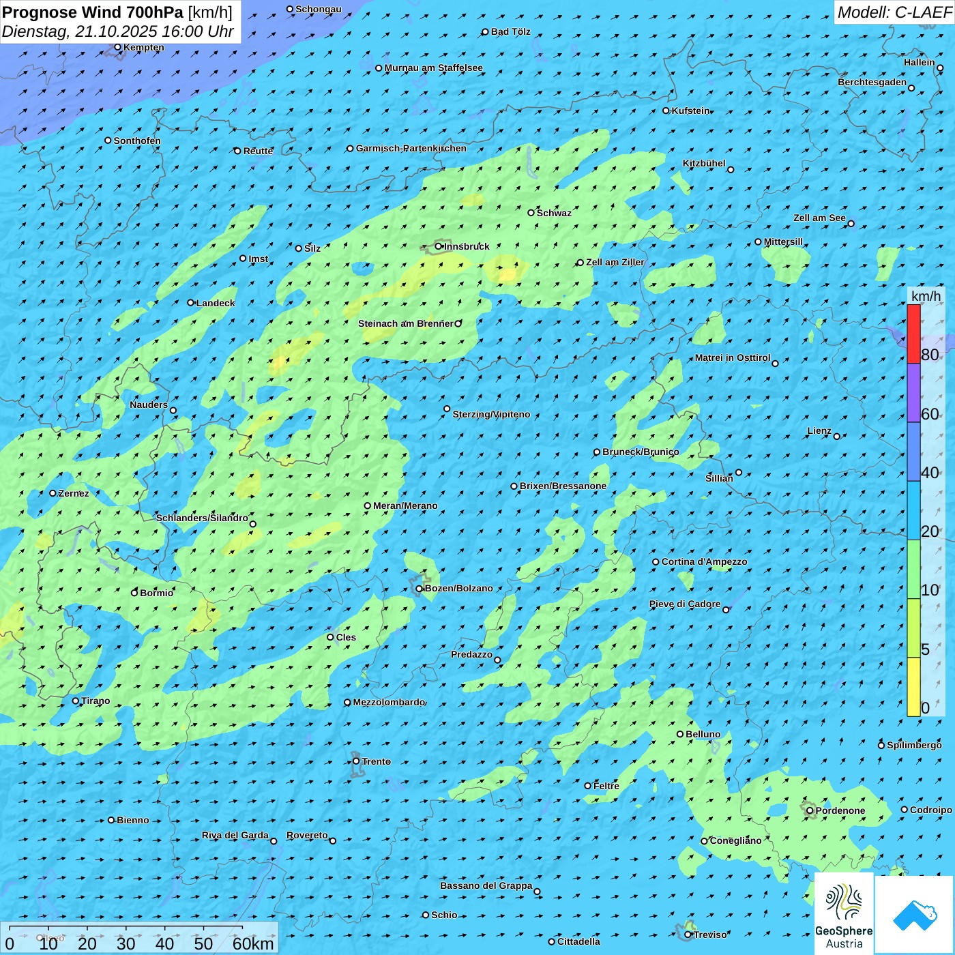This screenshot has height=955, width=955.
Task: Pick the Landeck city marker dot
Action: pyautogui.click(x=191, y=303)
